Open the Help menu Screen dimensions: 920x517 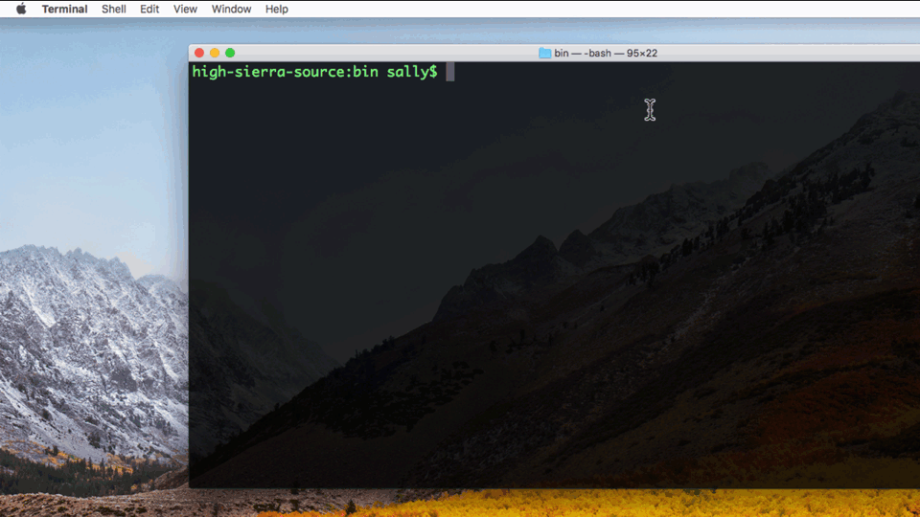[276, 9]
